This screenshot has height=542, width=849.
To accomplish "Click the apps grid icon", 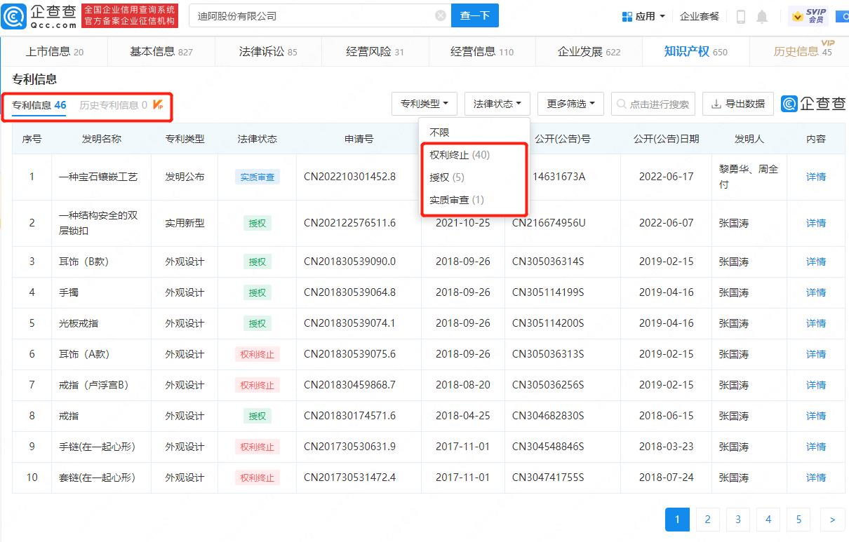I will (627, 16).
